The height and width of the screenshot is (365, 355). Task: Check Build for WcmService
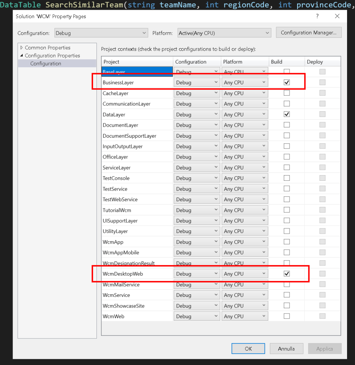(287, 295)
